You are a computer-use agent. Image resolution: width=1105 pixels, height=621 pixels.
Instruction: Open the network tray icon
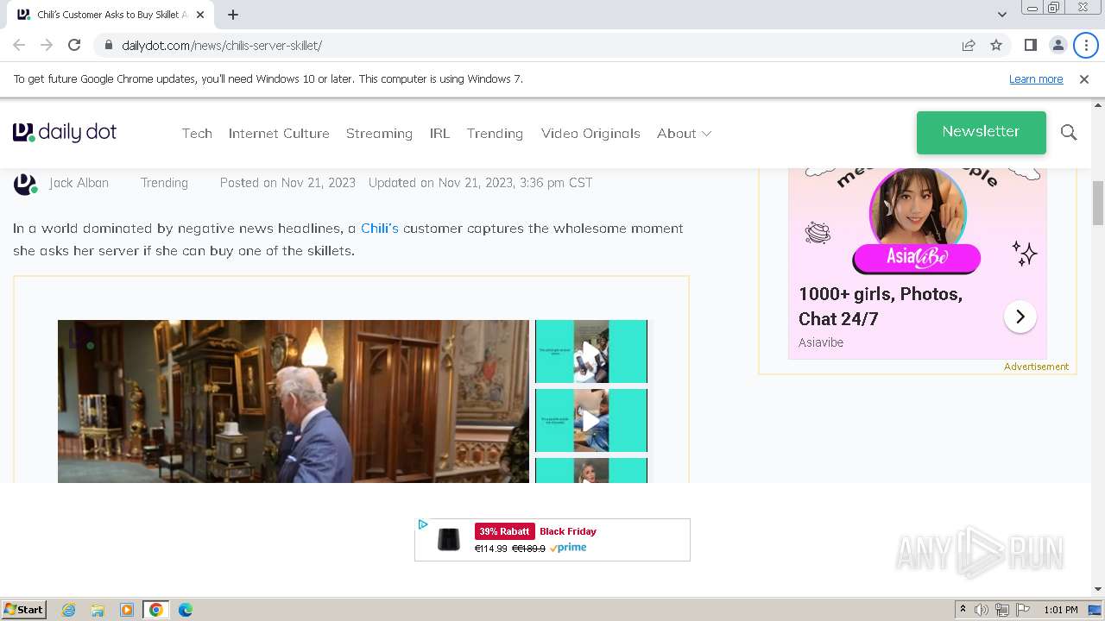[1001, 610]
